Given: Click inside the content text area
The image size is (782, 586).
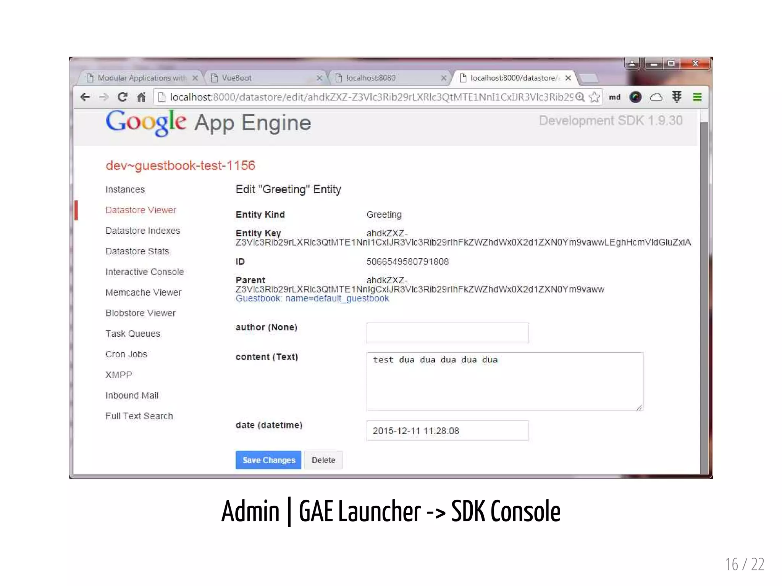Looking at the screenshot, I should 504,381.
